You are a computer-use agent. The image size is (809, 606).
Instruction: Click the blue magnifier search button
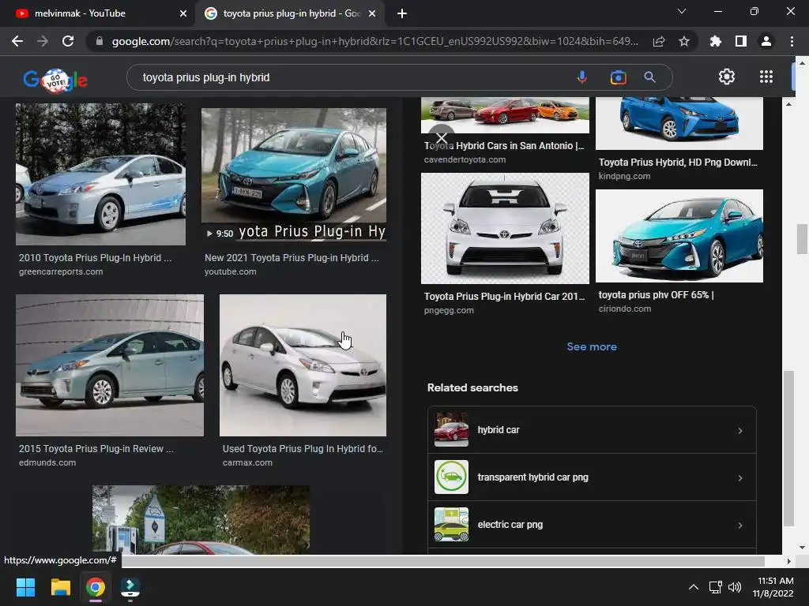pos(650,77)
